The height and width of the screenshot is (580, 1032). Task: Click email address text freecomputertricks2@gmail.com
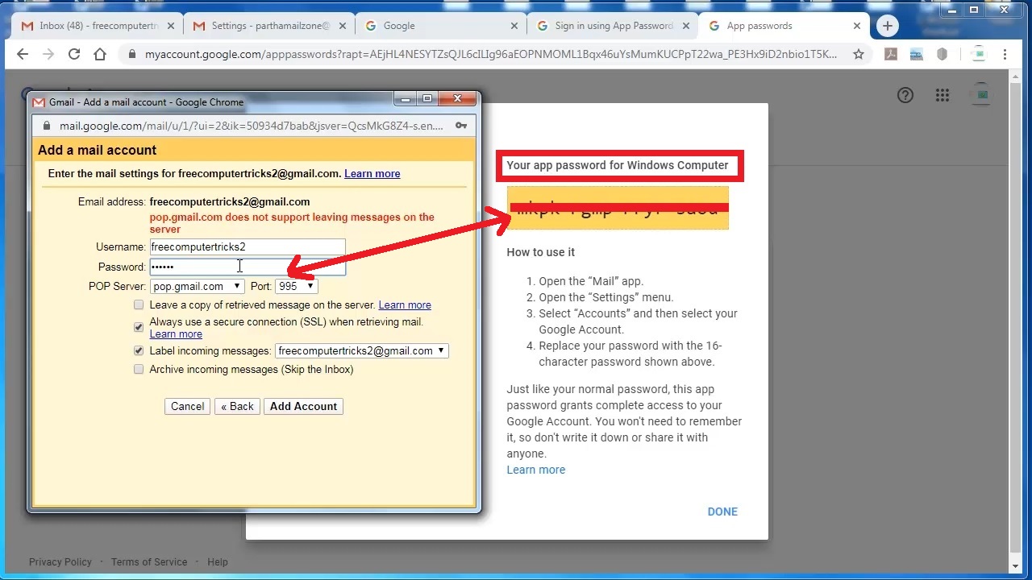230,201
